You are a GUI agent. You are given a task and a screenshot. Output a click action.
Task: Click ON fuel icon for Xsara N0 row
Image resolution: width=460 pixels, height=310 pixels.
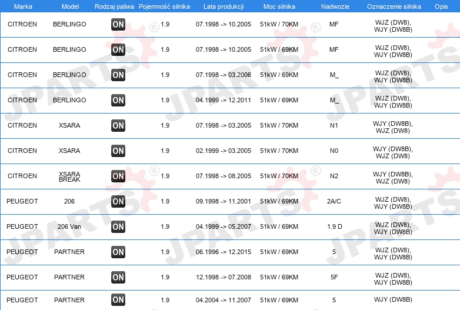click(118, 151)
